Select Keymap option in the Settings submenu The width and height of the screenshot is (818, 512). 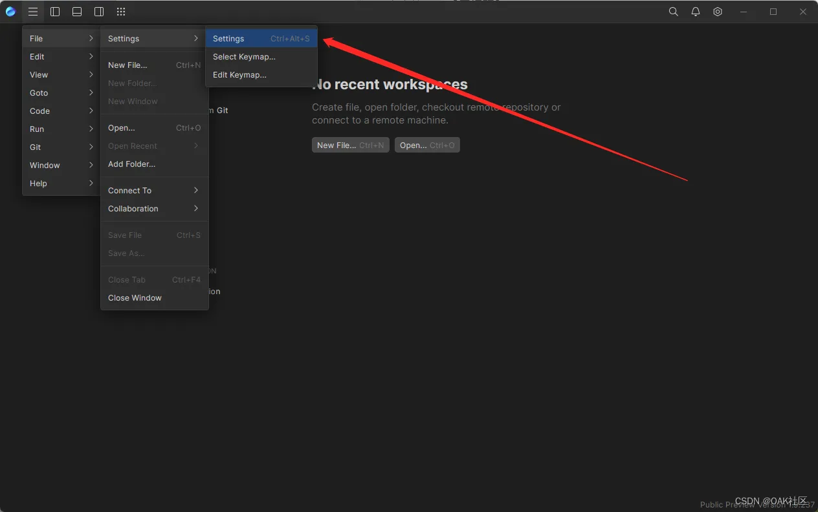point(244,56)
